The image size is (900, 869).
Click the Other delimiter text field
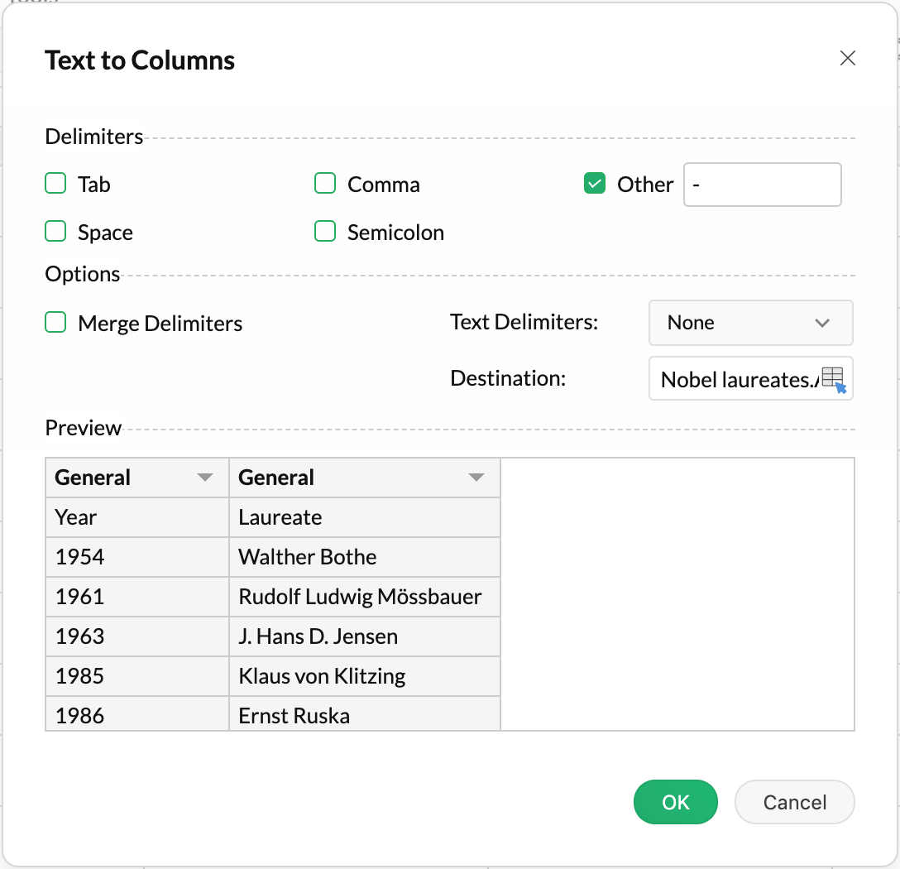(761, 184)
